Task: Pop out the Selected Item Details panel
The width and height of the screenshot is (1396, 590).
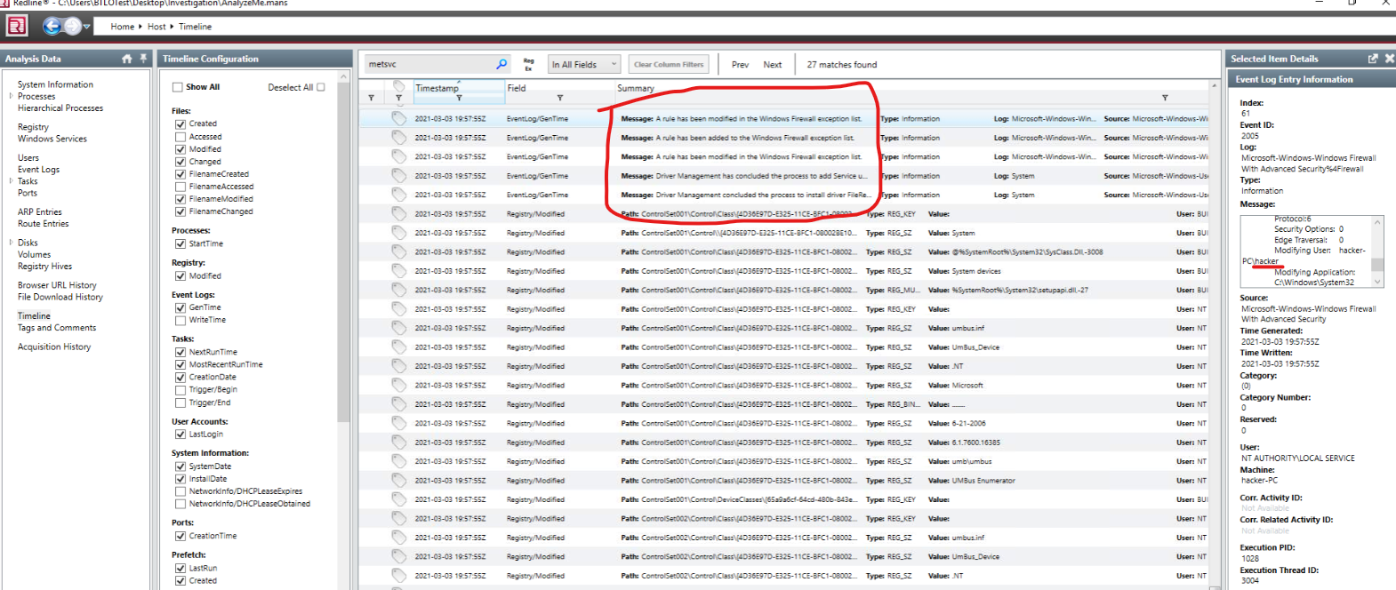Action: (1373, 59)
